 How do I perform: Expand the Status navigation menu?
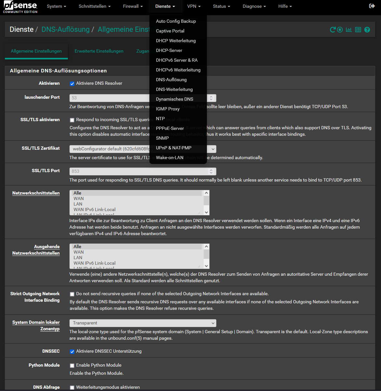pos(222,6)
